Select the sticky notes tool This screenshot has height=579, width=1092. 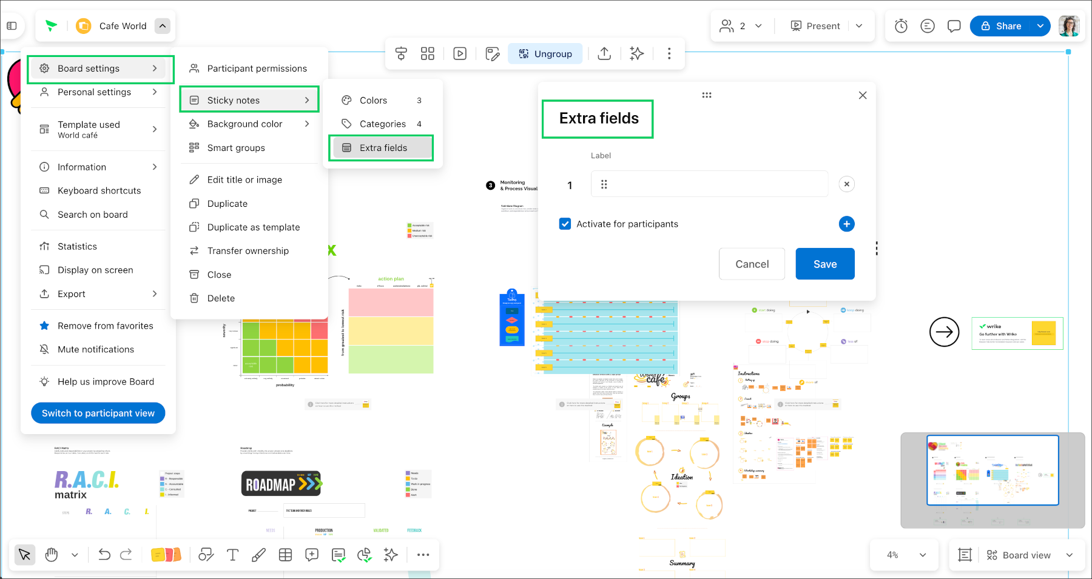pos(166,555)
